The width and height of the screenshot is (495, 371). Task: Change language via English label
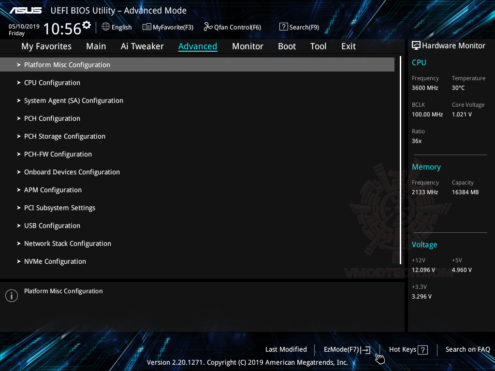point(121,28)
